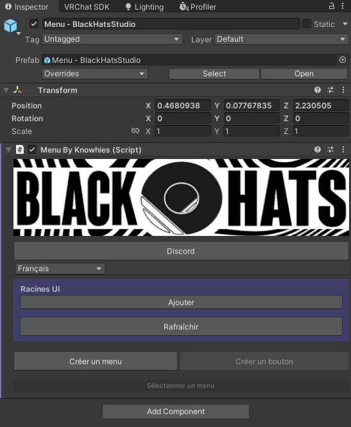The width and height of the screenshot is (351, 427).
Task: Click the Scale Y value field
Action: coord(252,131)
